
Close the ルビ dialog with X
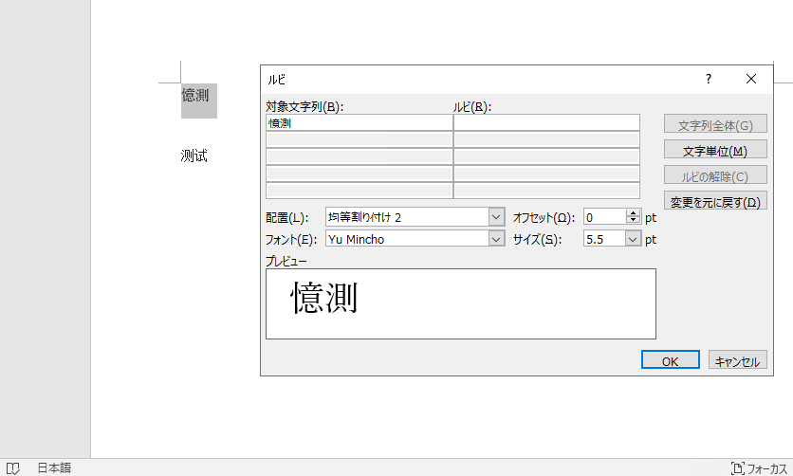(751, 79)
